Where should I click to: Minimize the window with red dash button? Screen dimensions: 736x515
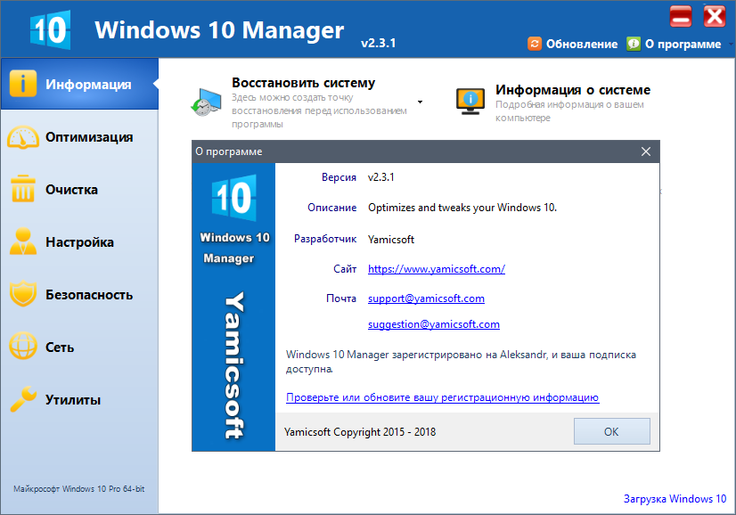(x=680, y=17)
